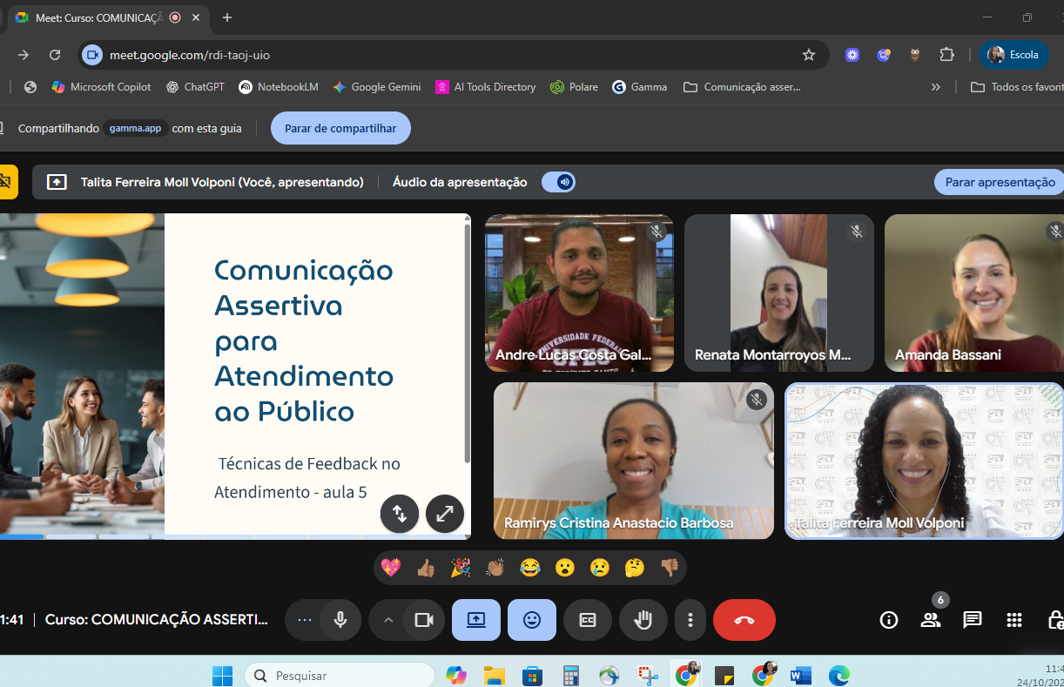Expand camera settings chevron arrow

click(x=388, y=620)
